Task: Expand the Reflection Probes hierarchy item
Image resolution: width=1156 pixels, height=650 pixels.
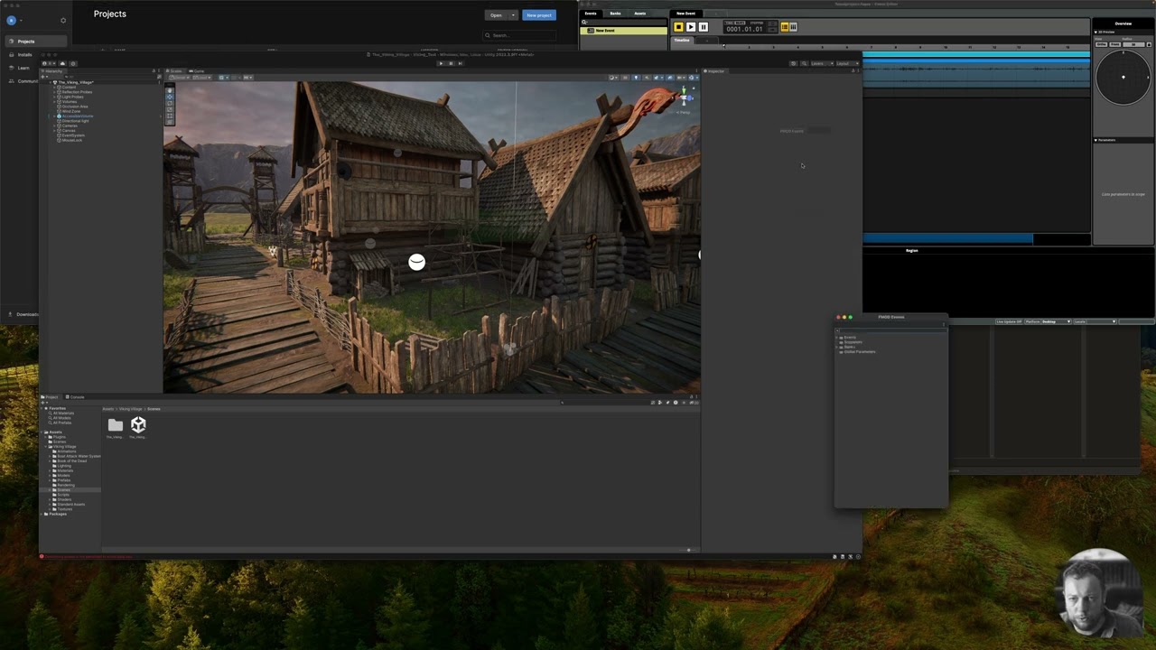Action: (x=55, y=92)
